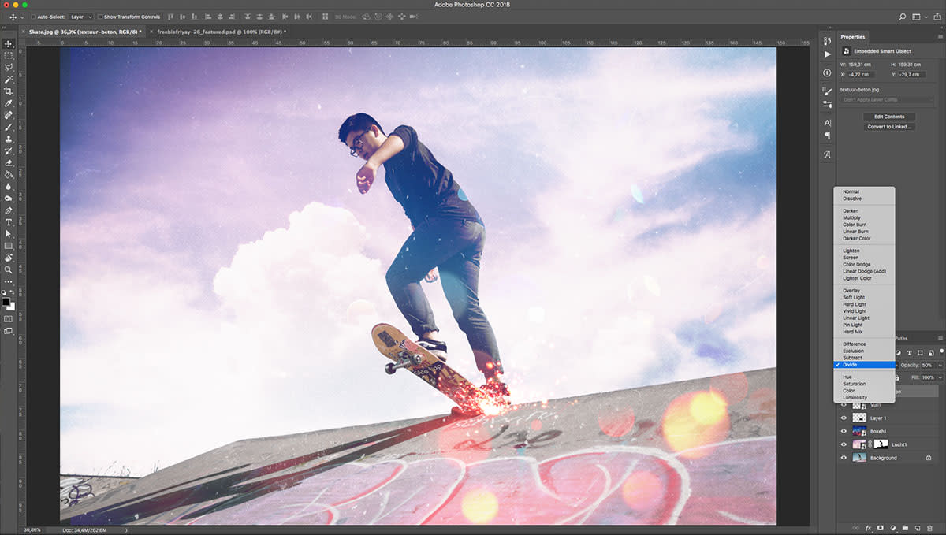
Task: Select the Zoom tool in toolbar
Action: pyautogui.click(x=9, y=269)
